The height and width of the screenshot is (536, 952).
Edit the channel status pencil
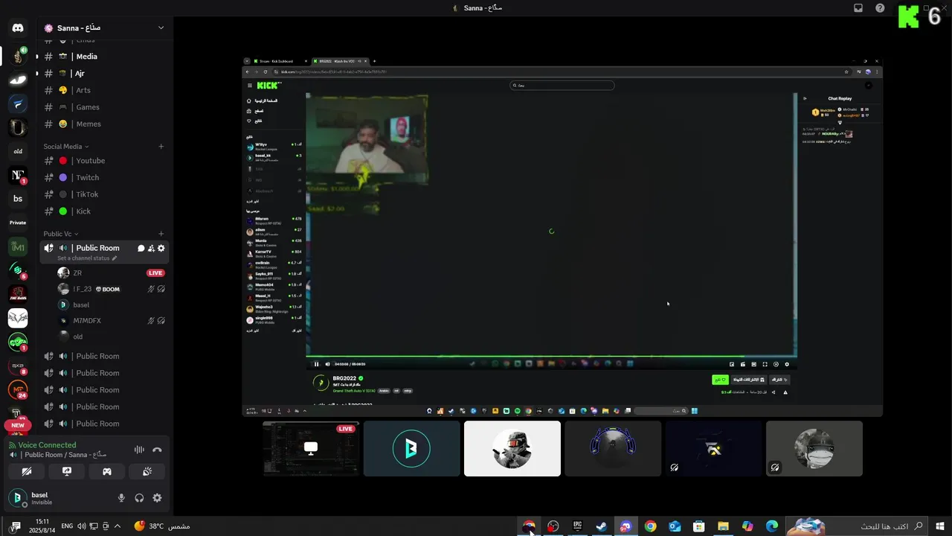click(115, 258)
